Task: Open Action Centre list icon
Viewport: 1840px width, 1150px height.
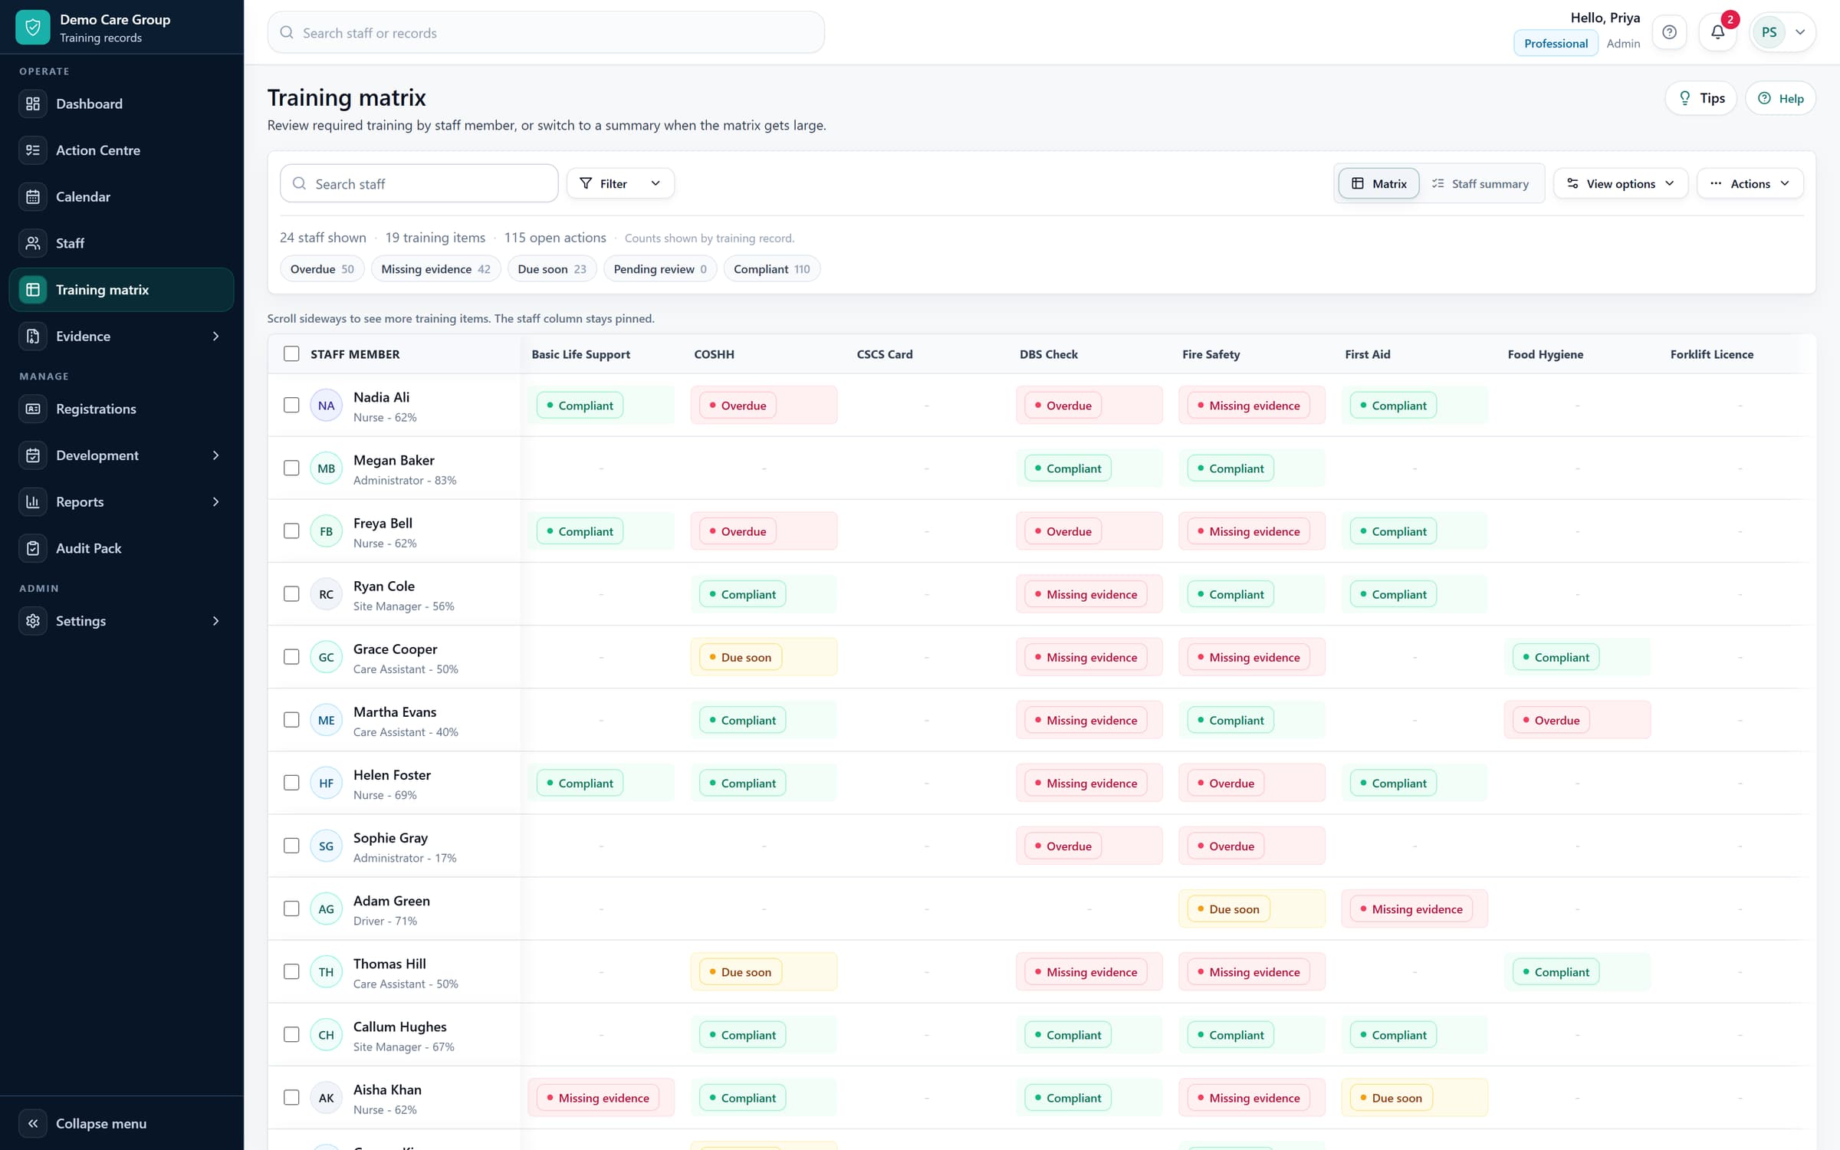Action: pyautogui.click(x=33, y=150)
